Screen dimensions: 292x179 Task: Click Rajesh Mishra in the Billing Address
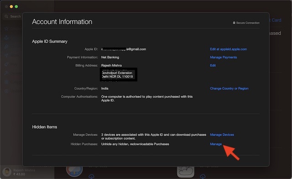tap(111, 65)
